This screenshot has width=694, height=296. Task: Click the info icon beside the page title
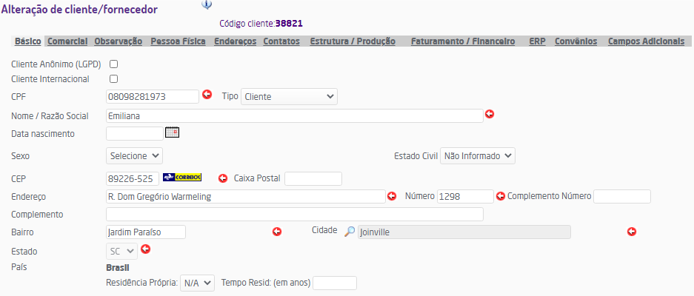click(207, 4)
